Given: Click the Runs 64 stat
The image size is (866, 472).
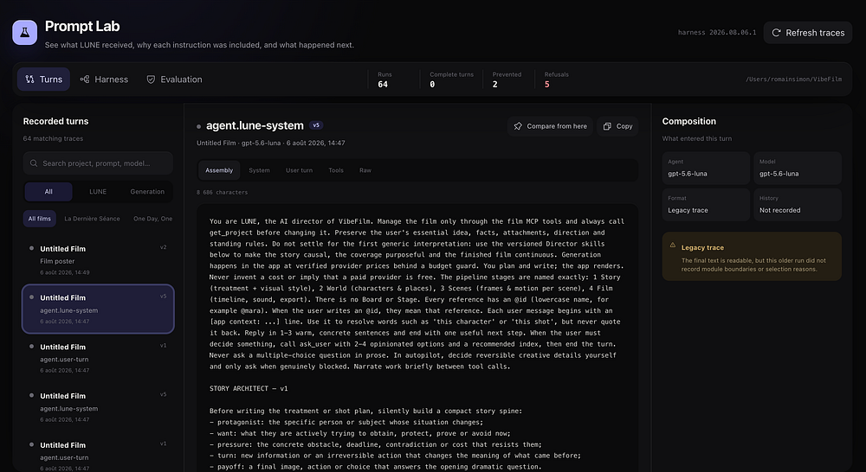Looking at the screenshot, I should 385,80.
